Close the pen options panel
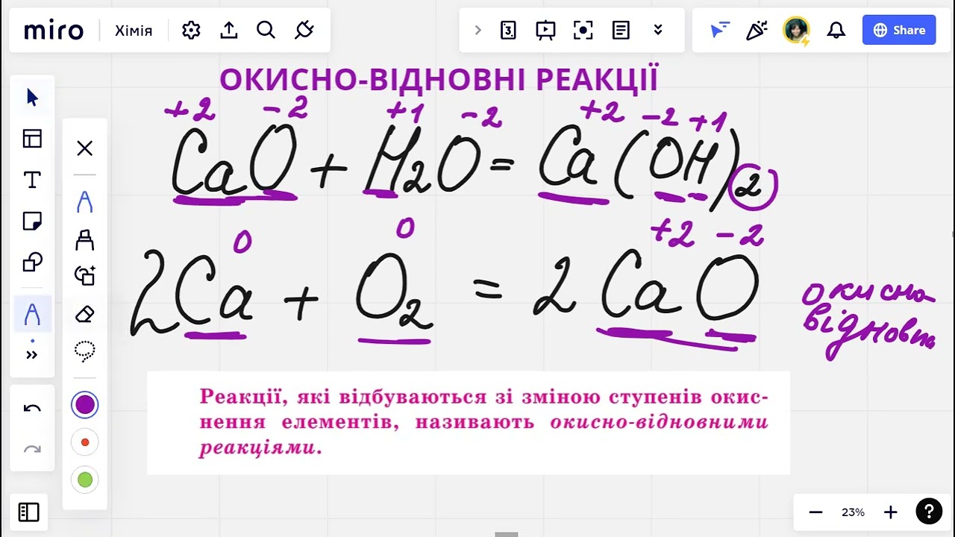955x537 pixels. click(84, 148)
